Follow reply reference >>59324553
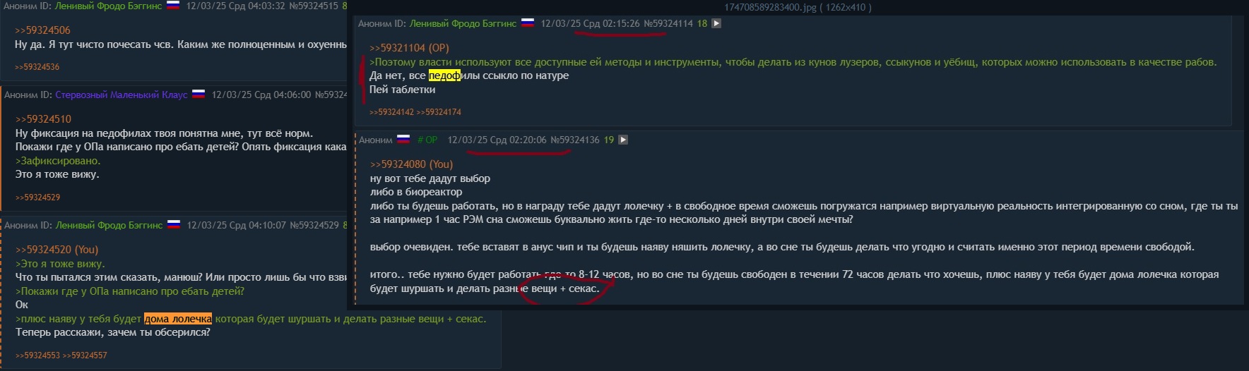 (38, 355)
